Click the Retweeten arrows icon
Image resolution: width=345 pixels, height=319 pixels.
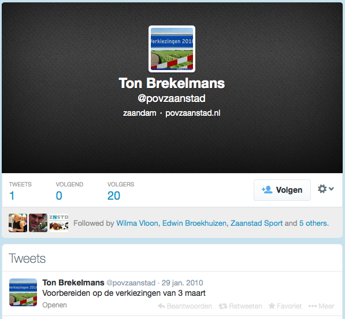point(222,306)
